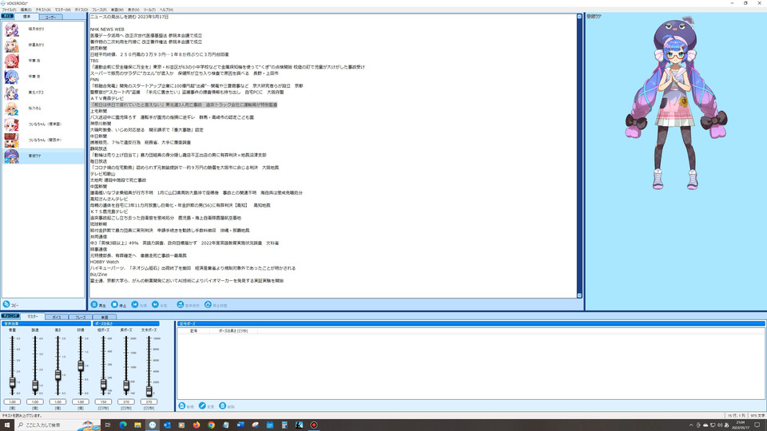Click the 長ポーズ long pause slider handle
This screenshot has width=767, height=431.
(126, 386)
